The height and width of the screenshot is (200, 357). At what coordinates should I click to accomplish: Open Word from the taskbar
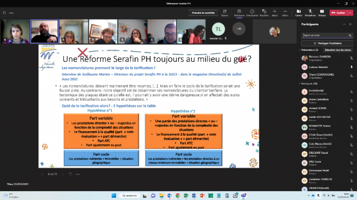(194, 196)
